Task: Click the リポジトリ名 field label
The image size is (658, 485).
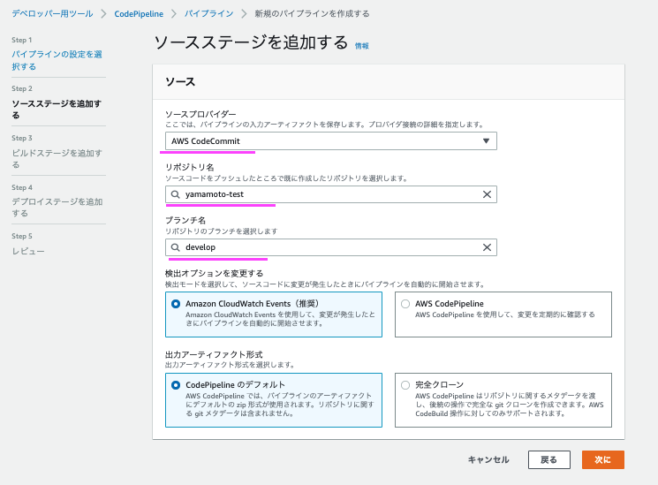Action: [190, 167]
